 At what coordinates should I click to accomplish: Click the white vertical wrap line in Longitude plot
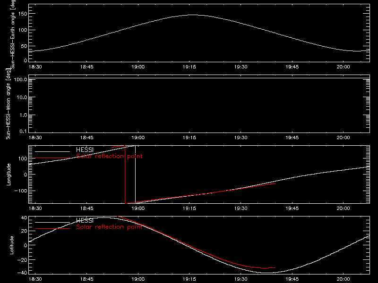tap(135, 175)
